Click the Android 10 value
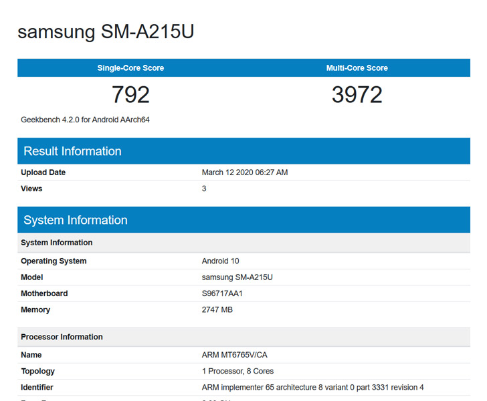487x401 pixels. tap(221, 261)
